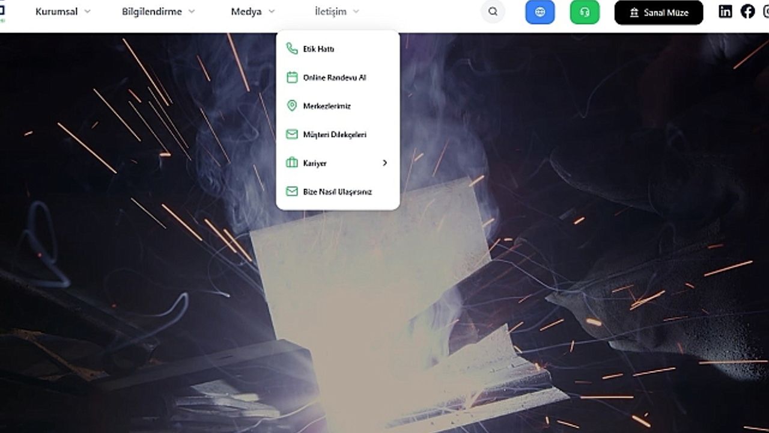Click the green headset support button

tap(585, 12)
